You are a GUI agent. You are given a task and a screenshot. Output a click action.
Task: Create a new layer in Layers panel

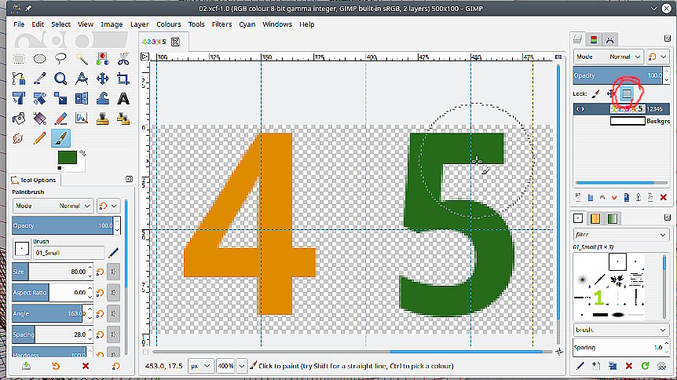[578, 197]
